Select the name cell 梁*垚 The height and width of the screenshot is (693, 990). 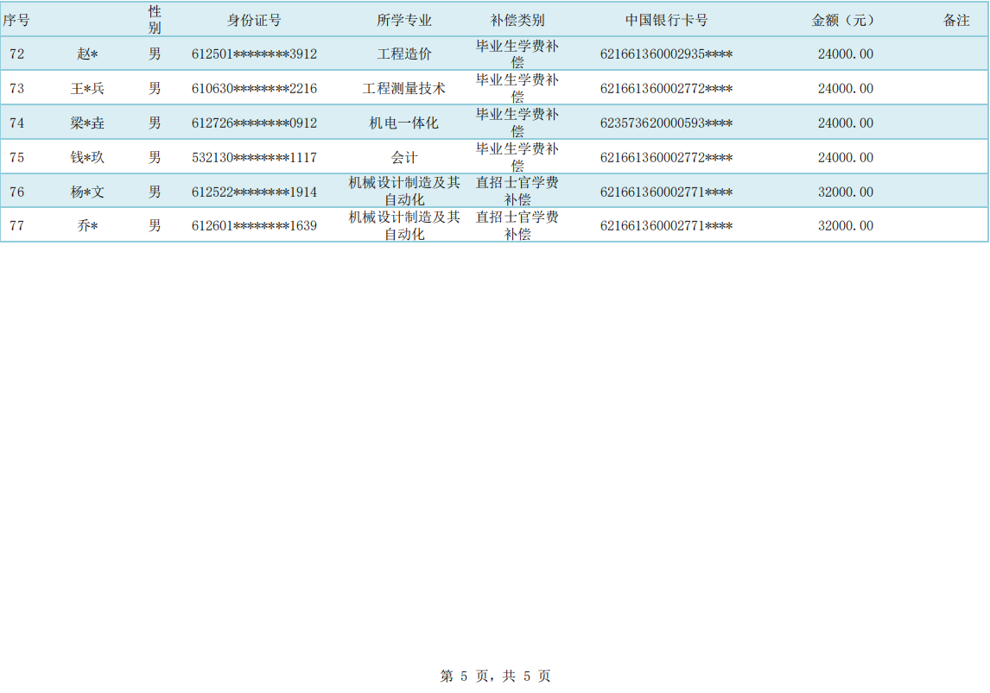pos(87,123)
